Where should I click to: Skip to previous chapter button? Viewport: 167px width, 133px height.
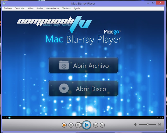tap(96, 125)
